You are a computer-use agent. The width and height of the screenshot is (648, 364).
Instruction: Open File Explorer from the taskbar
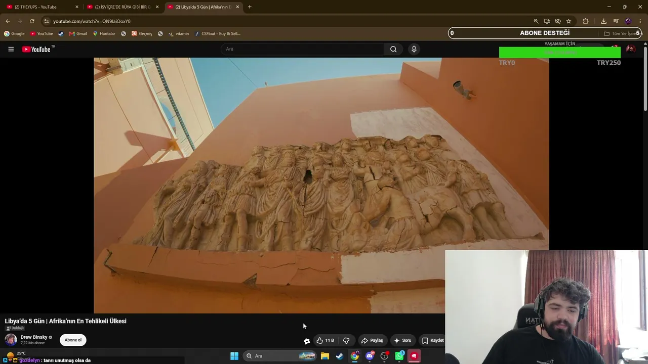click(x=325, y=356)
